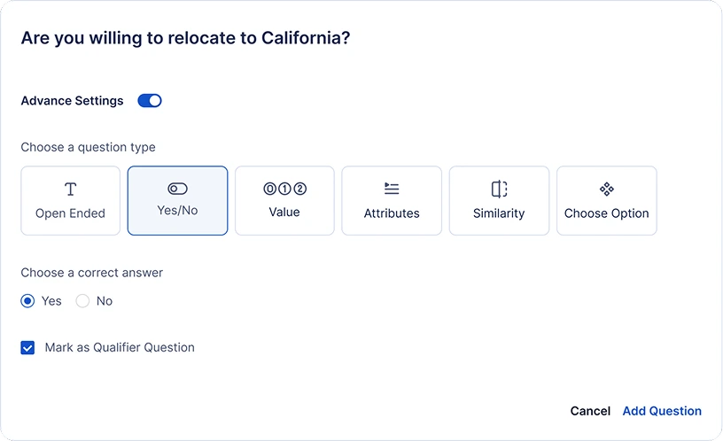Click the Similarity card label
Viewport: 723px width, 441px height.
click(499, 213)
